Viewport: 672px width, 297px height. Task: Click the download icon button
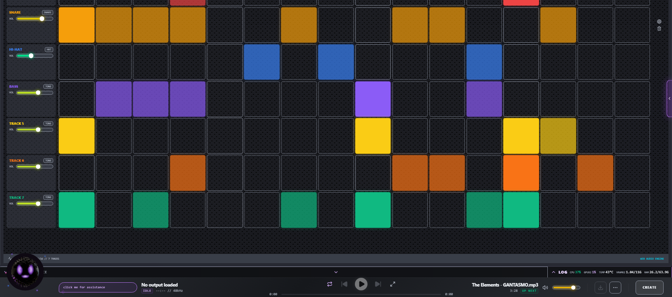601,288
